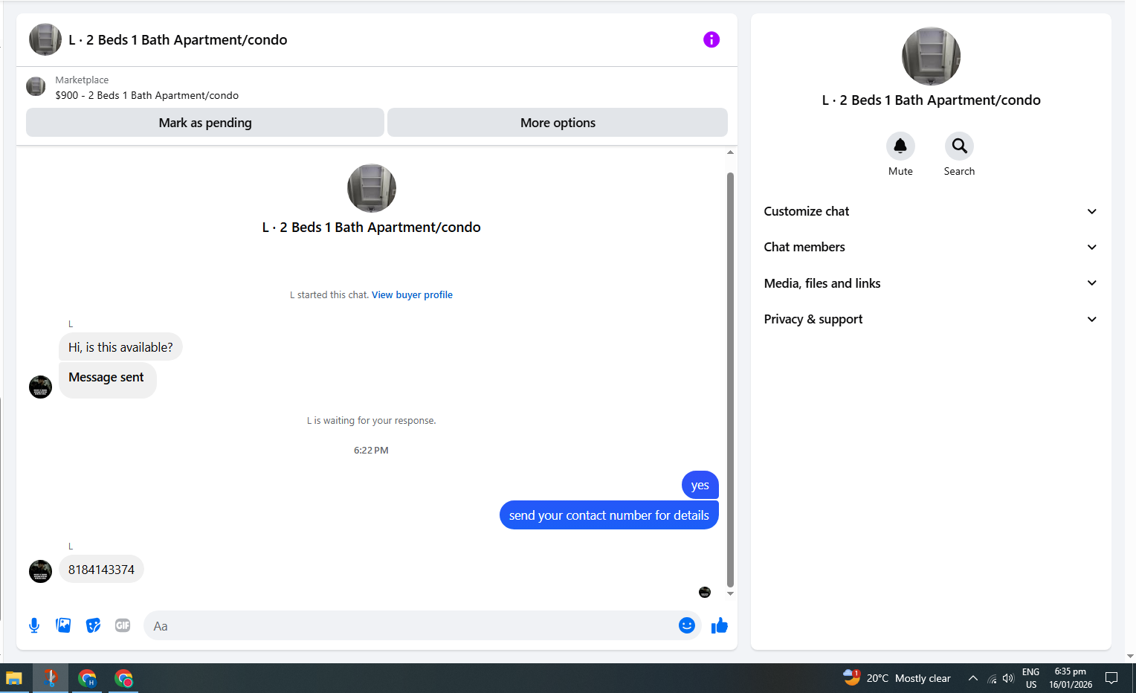
Task: Click the chat header avatar thumbnail
Action: (x=45, y=39)
